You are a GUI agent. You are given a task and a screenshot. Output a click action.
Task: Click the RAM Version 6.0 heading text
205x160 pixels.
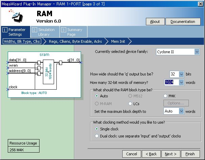(x=49, y=17)
